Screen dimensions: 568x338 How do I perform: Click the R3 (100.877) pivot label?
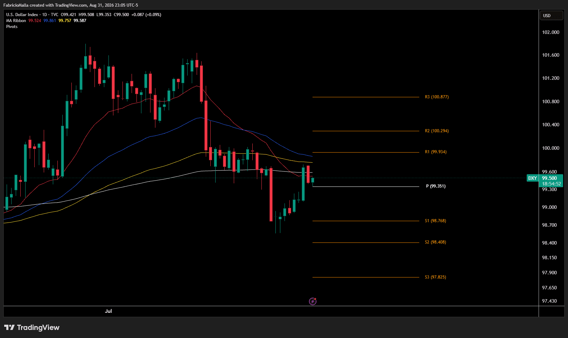point(436,97)
